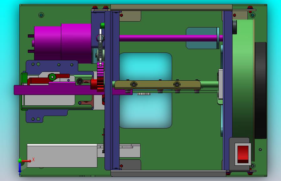Select the coil spring above the pink rack
281x181 pixels.
(x=100, y=50)
